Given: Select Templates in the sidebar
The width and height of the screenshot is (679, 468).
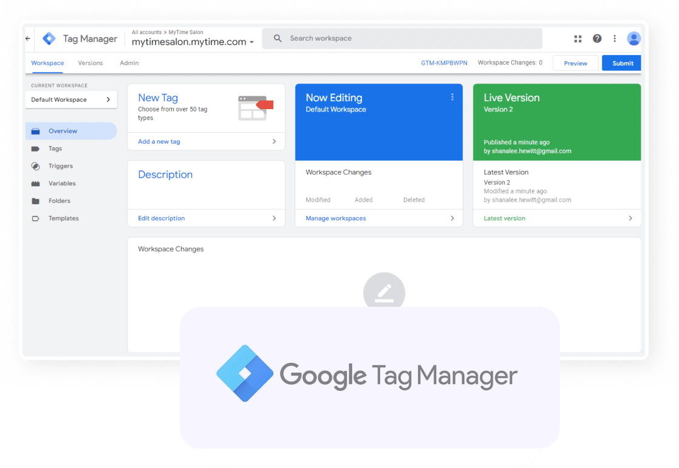Looking at the screenshot, I should [x=71, y=218].
